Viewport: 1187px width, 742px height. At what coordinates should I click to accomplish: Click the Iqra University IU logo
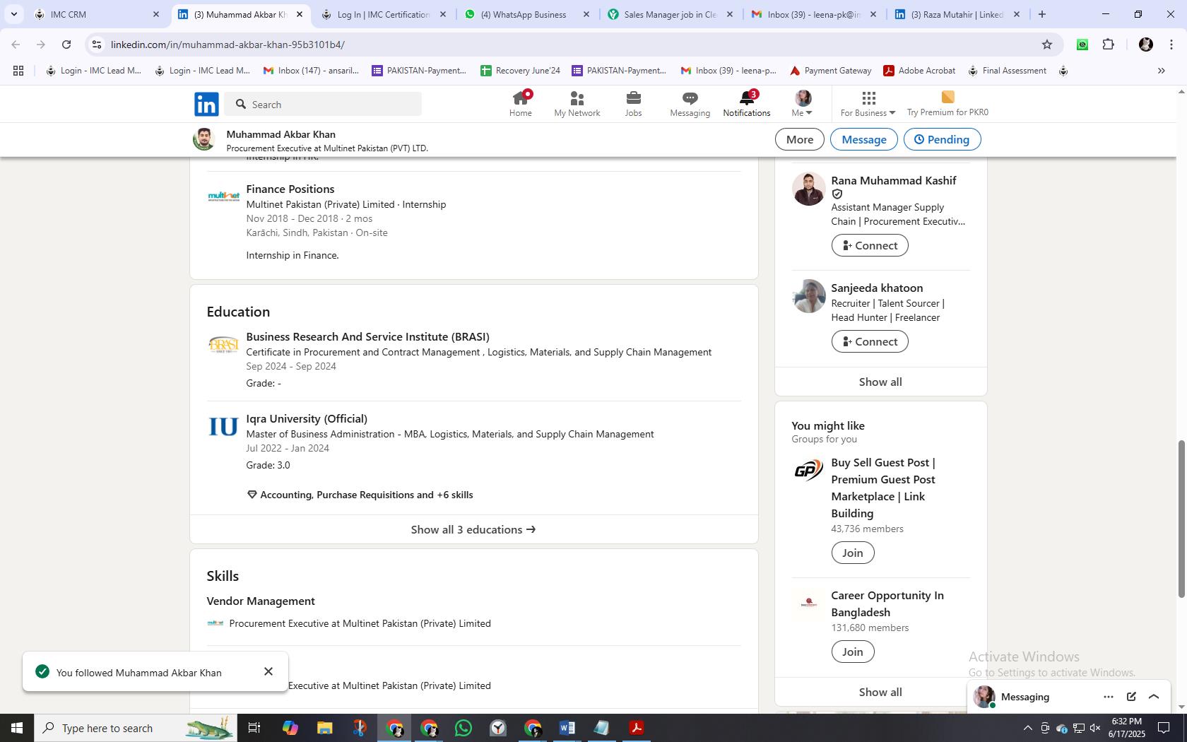pyautogui.click(x=223, y=427)
